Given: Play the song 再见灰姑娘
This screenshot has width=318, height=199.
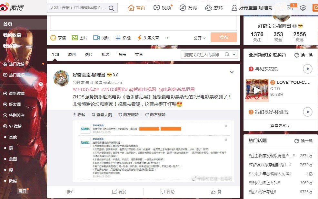Looking at the screenshot, I should click(307, 69).
